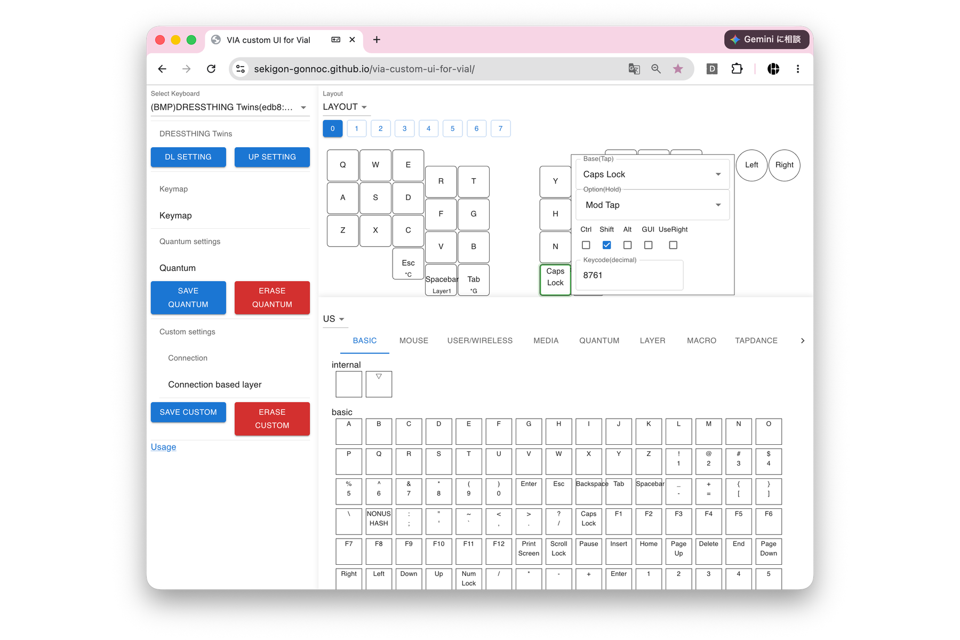Uncheck the Shift modifier checkbox
Image resolution: width=960 pixels, height=640 pixels.
(607, 245)
